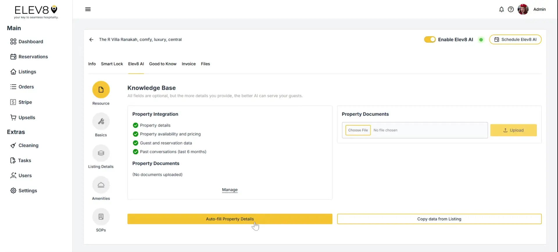Open Stripe in the sidebar

pyautogui.click(x=21, y=102)
